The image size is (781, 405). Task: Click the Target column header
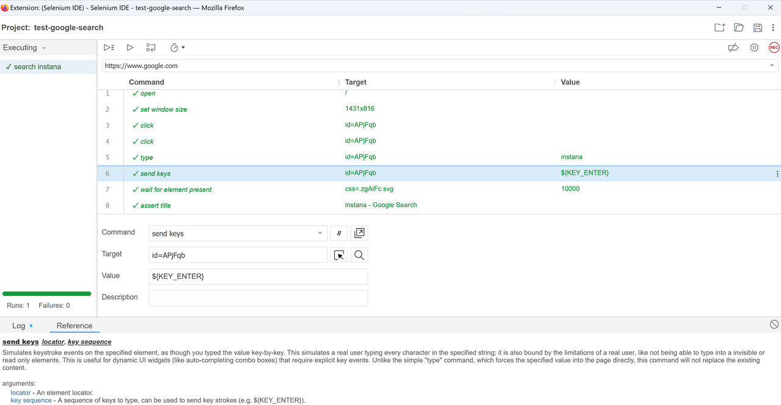pyautogui.click(x=356, y=82)
